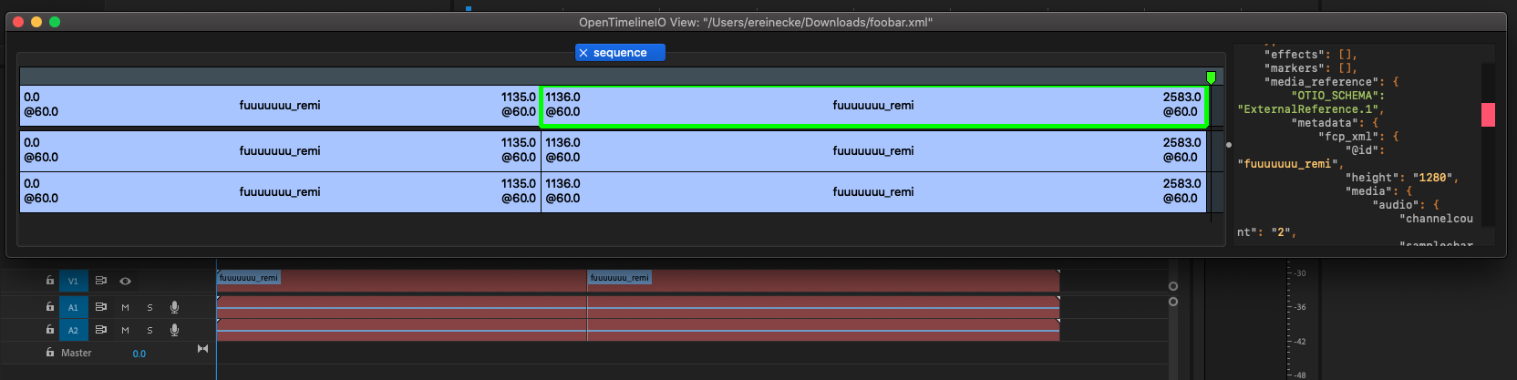Select the second audio clip on Premiere A2
Screen dimensions: 1517x380
tap(823, 330)
